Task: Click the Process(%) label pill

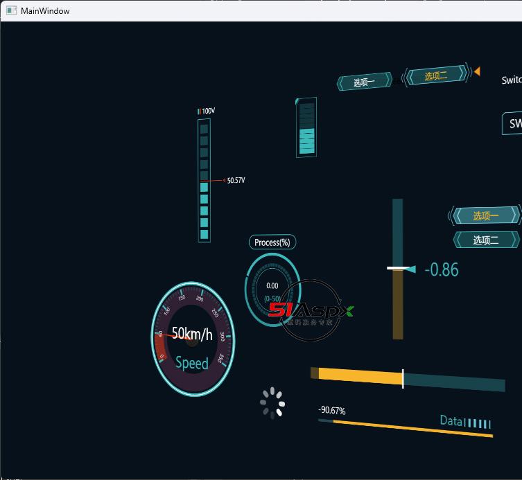Action: point(272,242)
